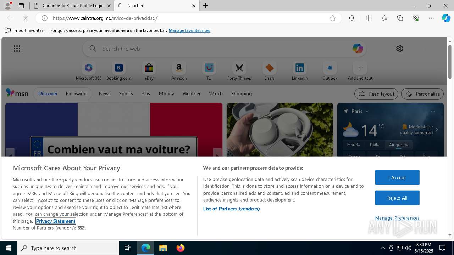Screen dimensions: 454x255
Task: Click the Personalise button
Action: [x=422, y=94]
